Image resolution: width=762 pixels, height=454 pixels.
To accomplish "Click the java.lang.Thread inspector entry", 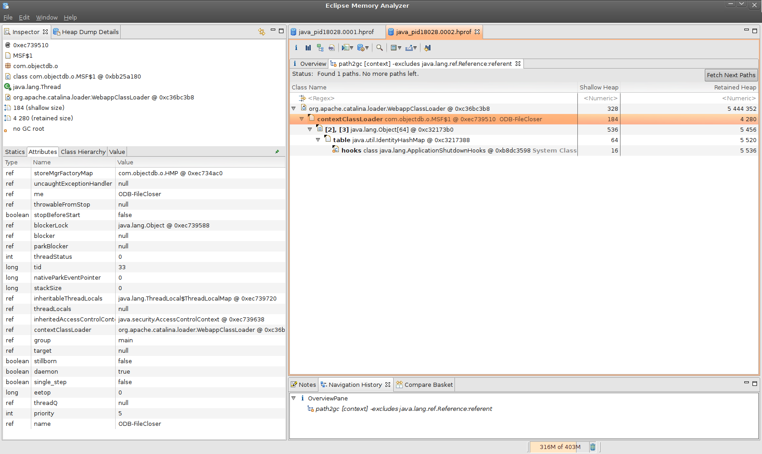I will tap(37, 87).
